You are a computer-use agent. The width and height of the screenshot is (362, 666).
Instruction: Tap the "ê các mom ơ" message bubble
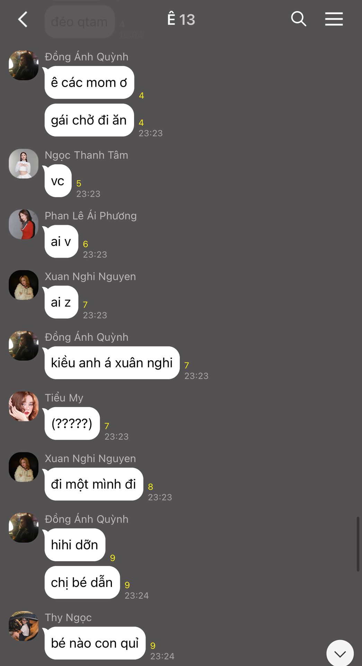point(89,83)
